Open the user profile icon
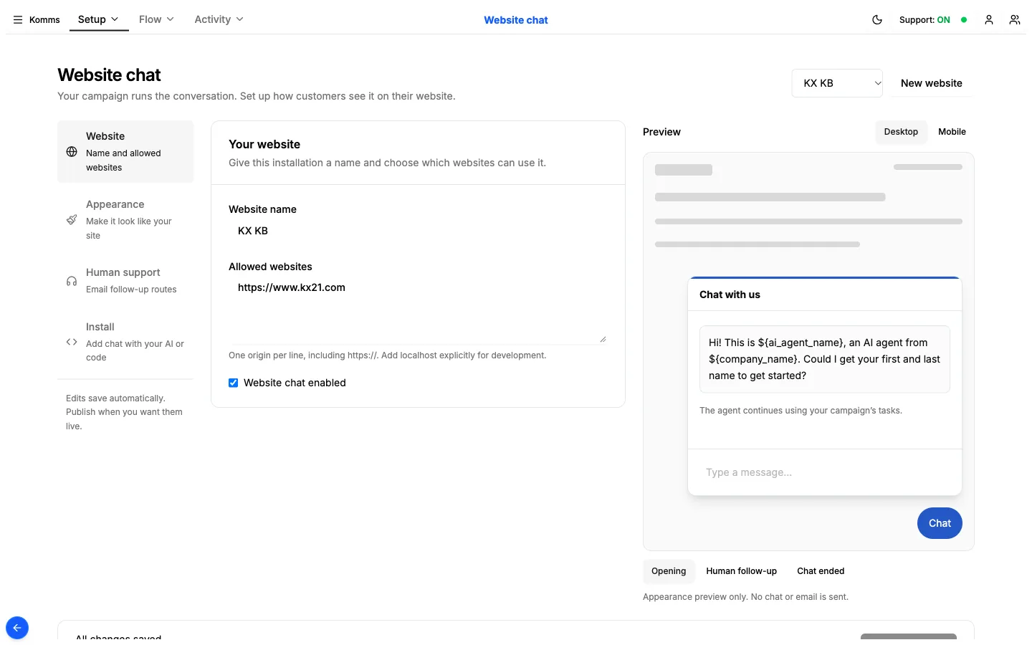Image resolution: width=1032 pixels, height=645 pixels. coord(989,20)
